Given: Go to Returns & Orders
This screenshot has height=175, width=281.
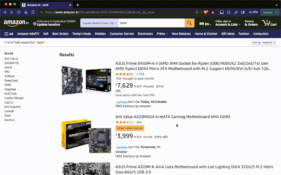Looking at the screenshot, I should [251, 23].
